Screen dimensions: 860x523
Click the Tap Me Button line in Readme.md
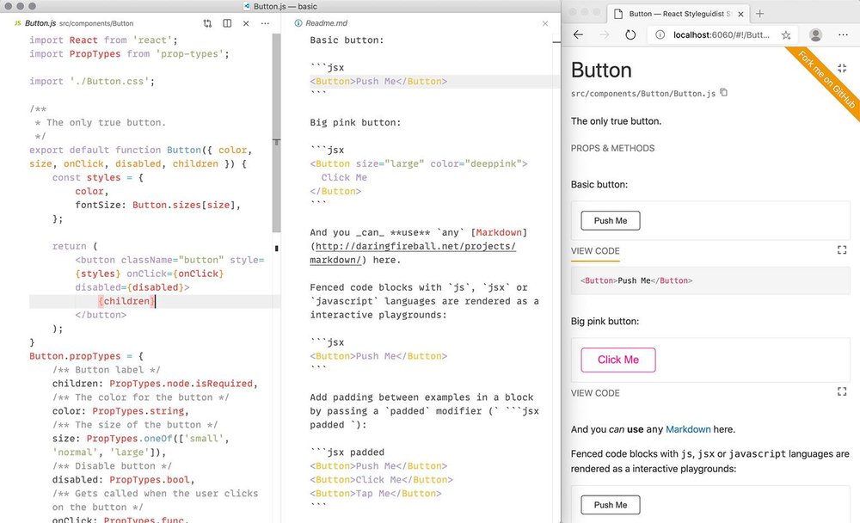376,494
